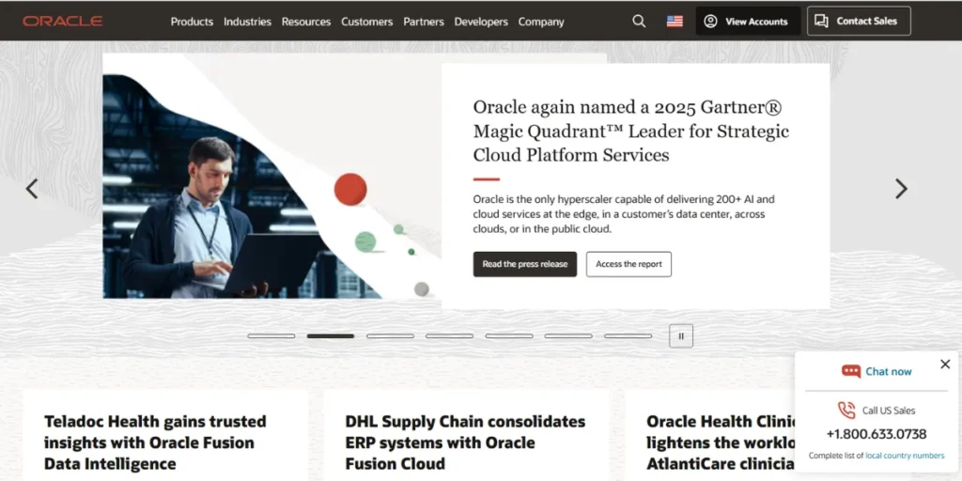
Task: Open the DHL Supply Chain story card
Action: coord(466,436)
